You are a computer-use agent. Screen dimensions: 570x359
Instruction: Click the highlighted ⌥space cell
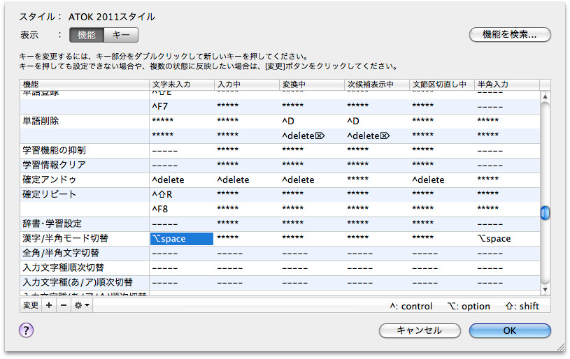tap(182, 239)
